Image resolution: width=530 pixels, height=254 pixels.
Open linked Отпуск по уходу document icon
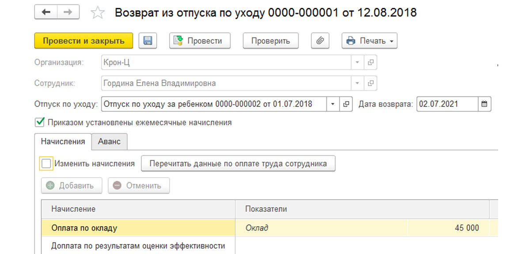click(x=347, y=104)
